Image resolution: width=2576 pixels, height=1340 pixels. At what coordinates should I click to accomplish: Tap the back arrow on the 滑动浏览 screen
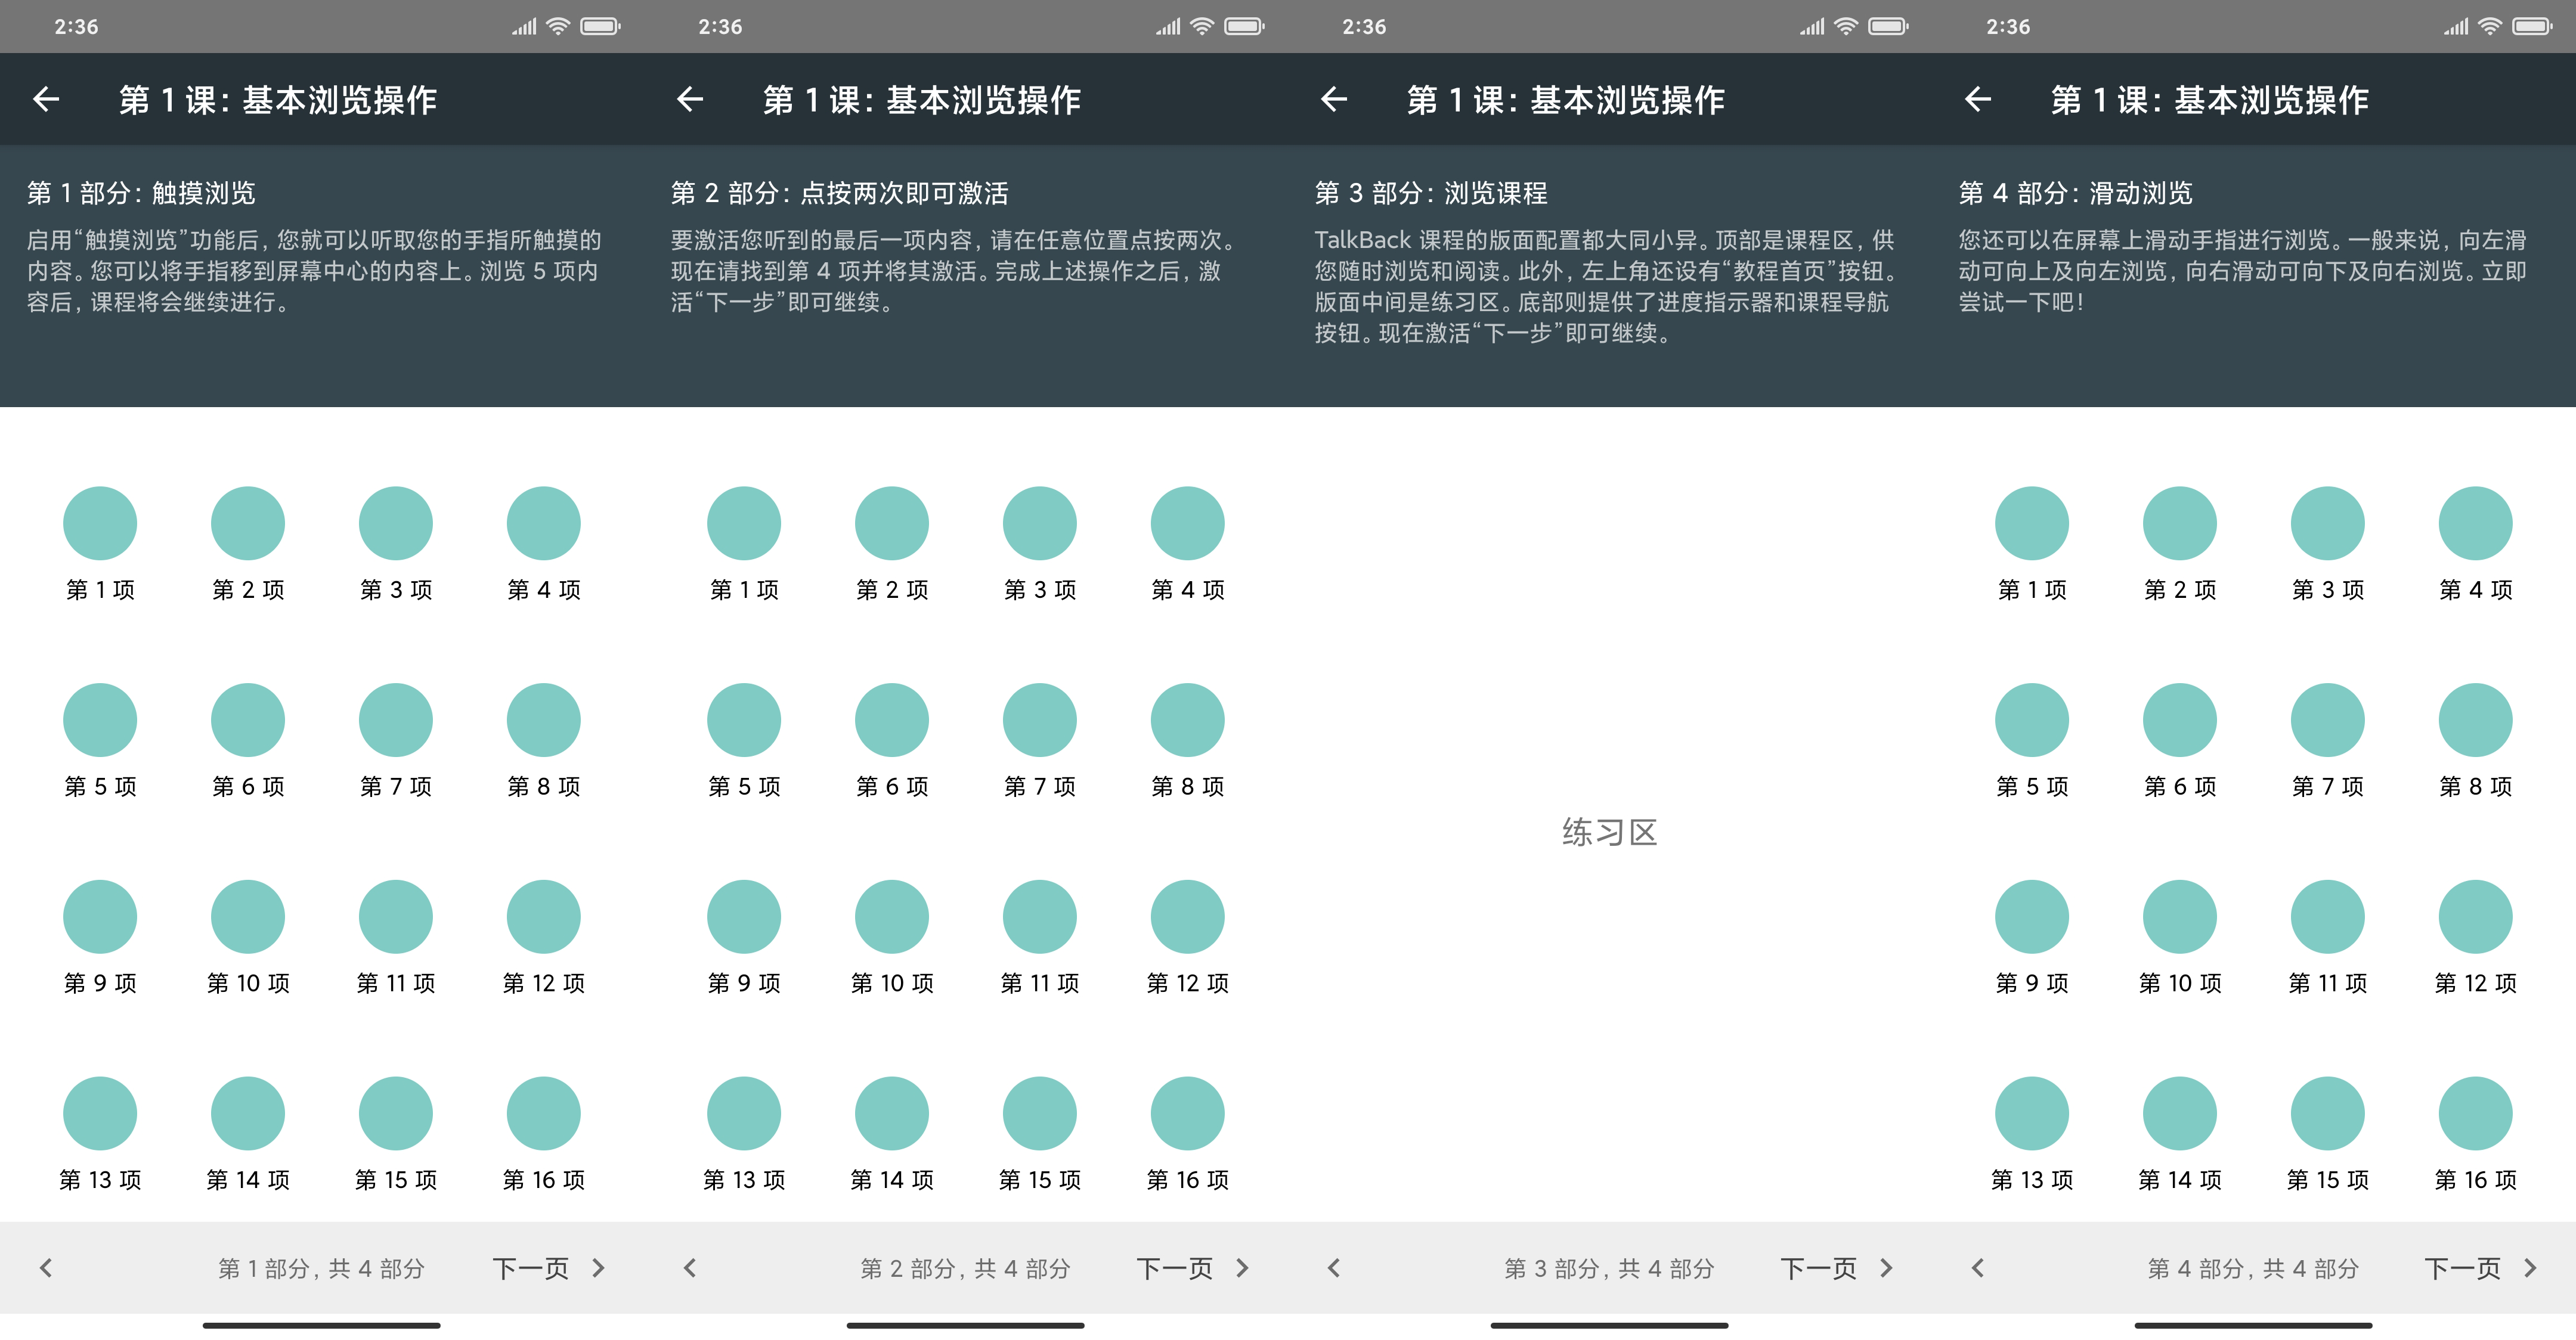[1978, 99]
